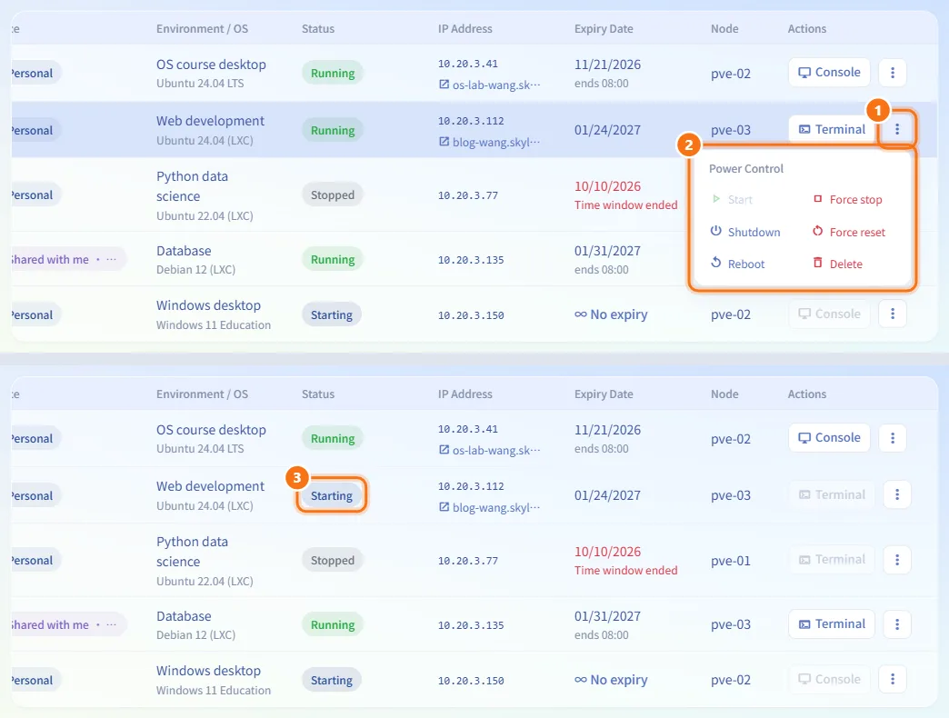The height and width of the screenshot is (718, 949).
Task: Open the more-actions menu for OS course desktop, upper table
Action: pyautogui.click(x=892, y=73)
